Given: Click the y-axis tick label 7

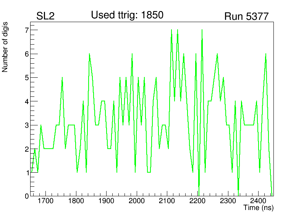Looking at the screenshot, I should 27,30.
